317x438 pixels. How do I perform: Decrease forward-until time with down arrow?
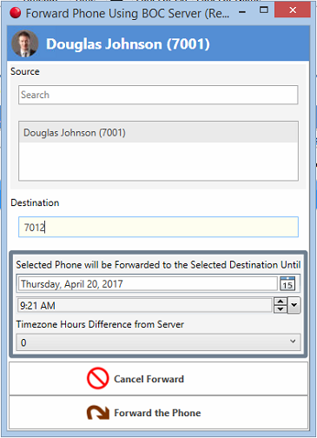(280, 309)
